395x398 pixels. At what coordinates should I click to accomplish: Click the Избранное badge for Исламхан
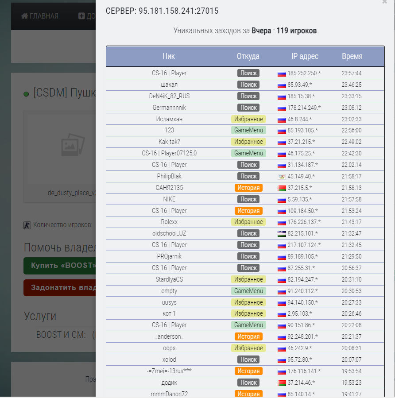pyautogui.click(x=248, y=119)
